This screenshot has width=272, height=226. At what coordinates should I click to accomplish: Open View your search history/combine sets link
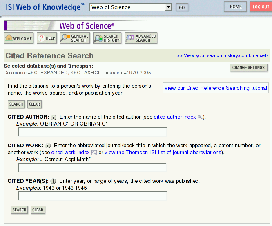point(223,55)
